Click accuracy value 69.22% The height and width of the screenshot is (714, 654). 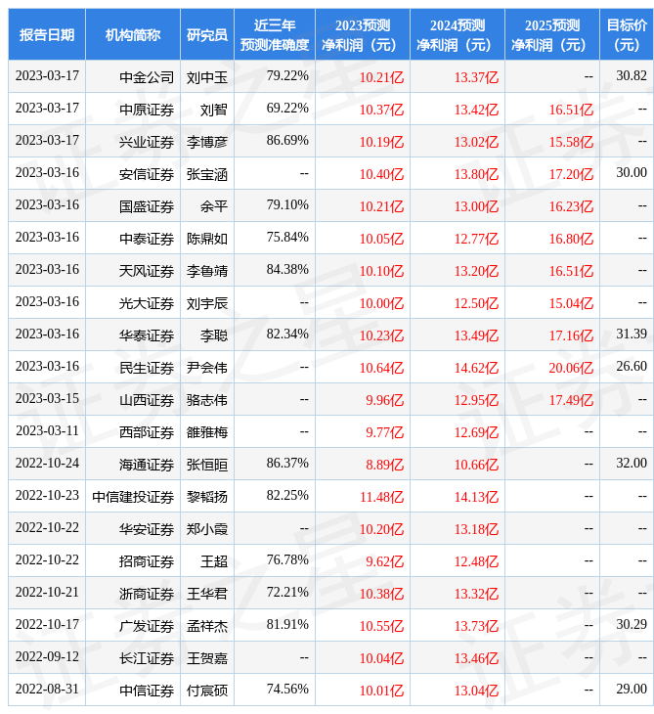(287, 108)
